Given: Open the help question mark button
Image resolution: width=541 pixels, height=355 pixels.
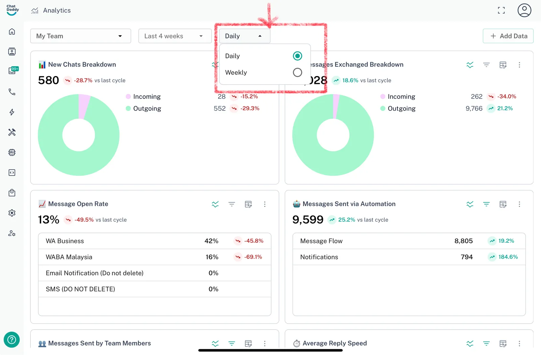Looking at the screenshot, I should coord(11,339).
